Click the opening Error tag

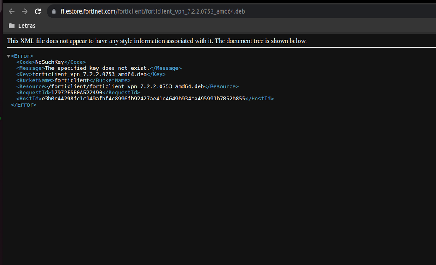tap(22, 56)
